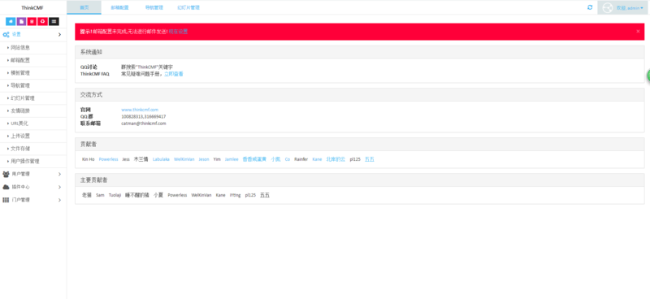
Task: Dismiss the red email warning banner
Action: pyautogui.click(x=638, y=32)
